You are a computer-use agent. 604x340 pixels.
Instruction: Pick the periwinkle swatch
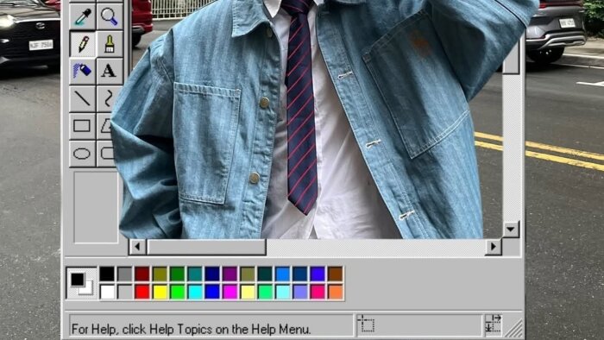[300, 292]
